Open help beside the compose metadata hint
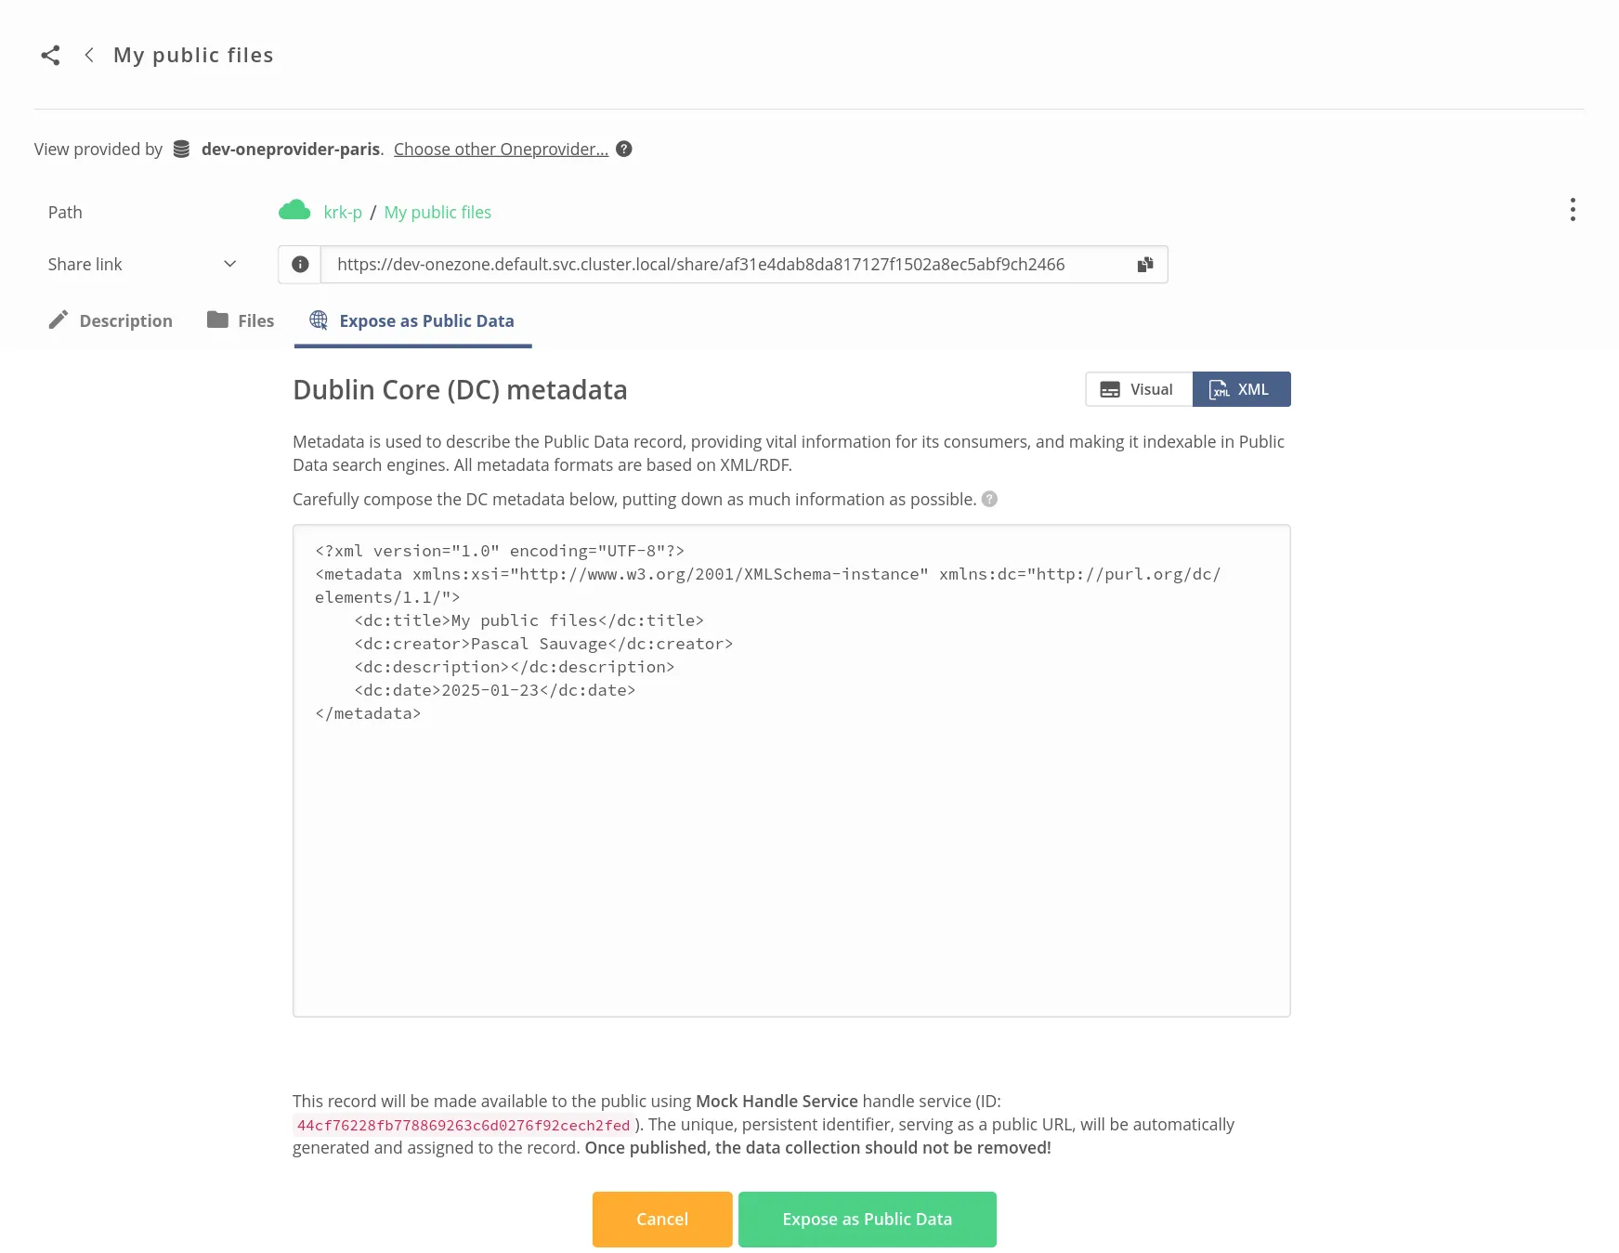Viewport: 1619px width, 1253px height. point(989,499)
